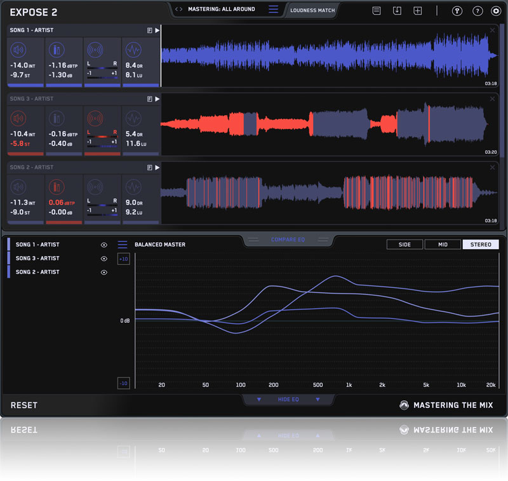Screen dimensions: 508x481
Task: Toggle the Loudness Match option
Action: (312, 10)
